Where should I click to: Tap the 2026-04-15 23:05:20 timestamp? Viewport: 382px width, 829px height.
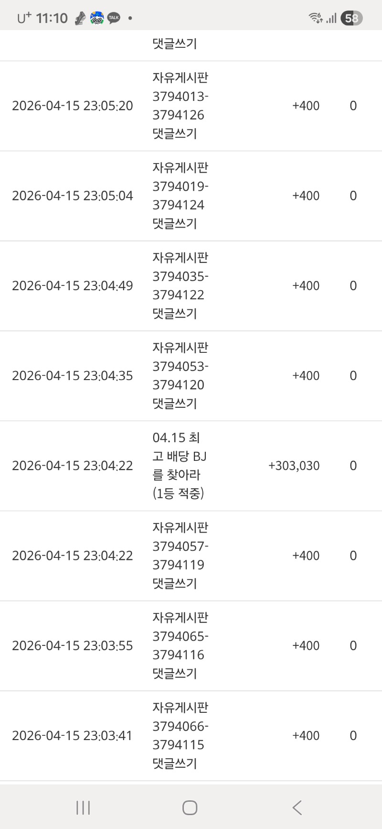pos(73,106)
